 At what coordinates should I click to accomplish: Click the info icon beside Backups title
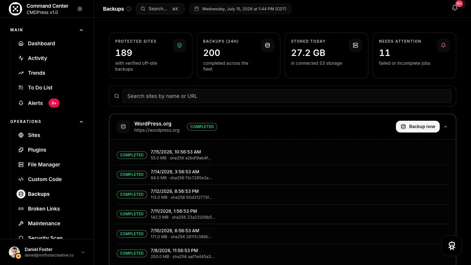[129, 9]
